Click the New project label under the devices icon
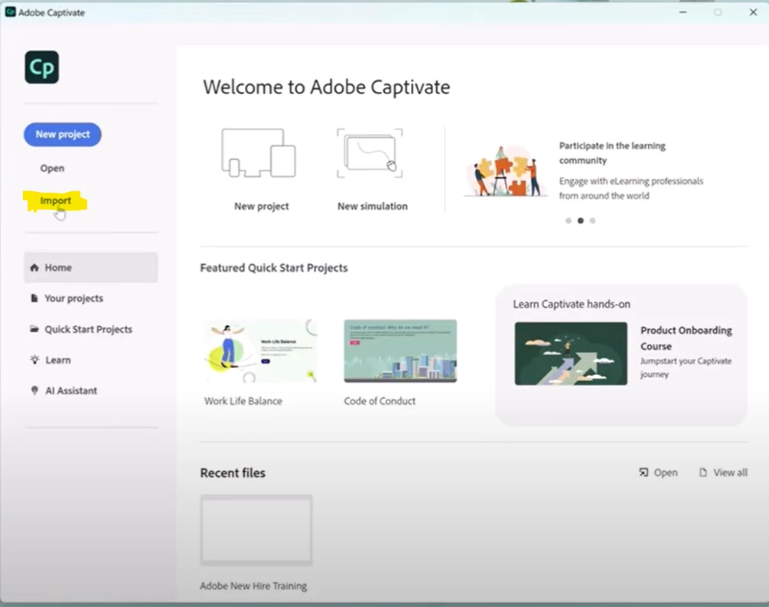The image size is (769, 607). [x=262, y=206]
